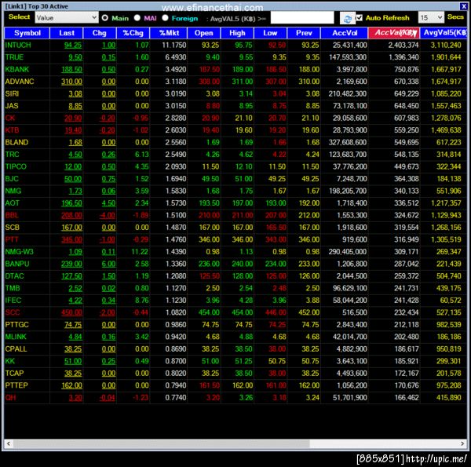Screen dimensions: 471x467
Task: Click the horizontal scrollbar thumb
Action: (161, 443)
